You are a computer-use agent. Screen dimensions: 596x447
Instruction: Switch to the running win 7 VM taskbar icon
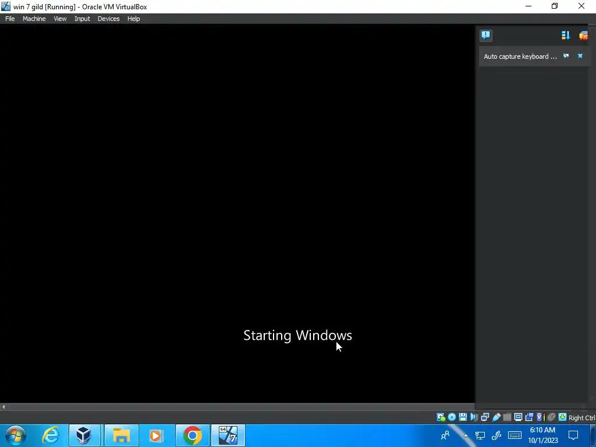tap(228, 435)
